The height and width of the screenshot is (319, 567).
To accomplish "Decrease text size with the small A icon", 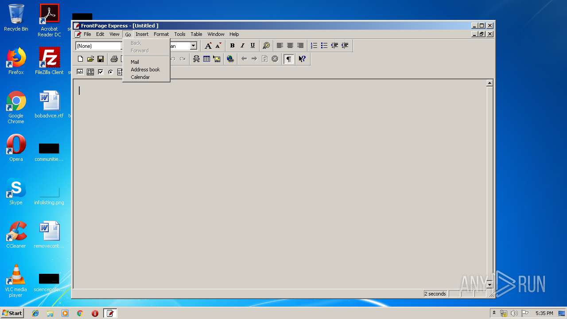I will pyautogui.click(x=218, y=46).
